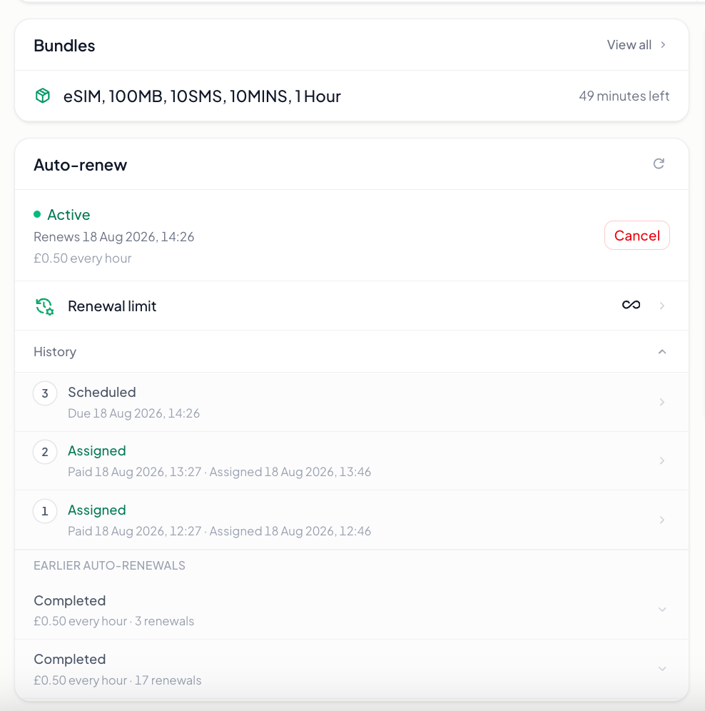Screen dimensions: 705x711
Task: Open Assigned renewal paid at 12:27
Action: point(352,520)
